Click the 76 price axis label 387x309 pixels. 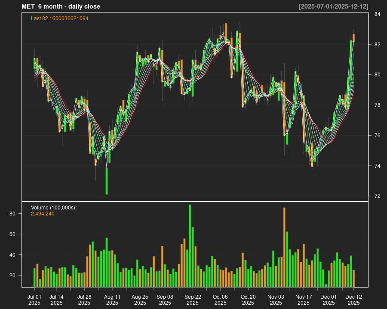pos(377,136)
